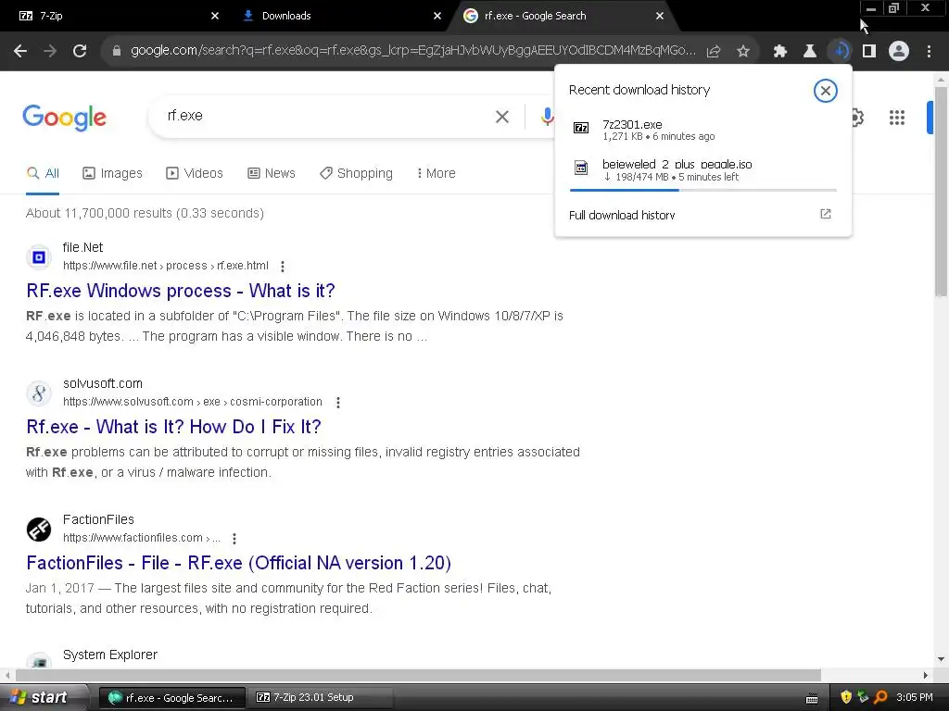This screenshot has width=949, height=711.
Task: Open the side panel icon
Action: tap(869, 52)
